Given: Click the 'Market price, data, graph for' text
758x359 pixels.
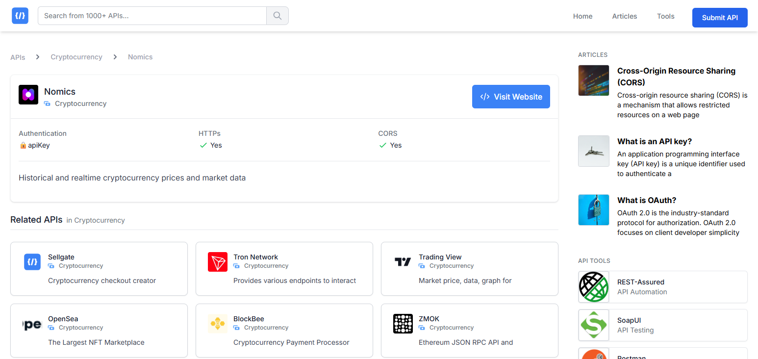Looking at the screenshot, I should click(465, 281).
